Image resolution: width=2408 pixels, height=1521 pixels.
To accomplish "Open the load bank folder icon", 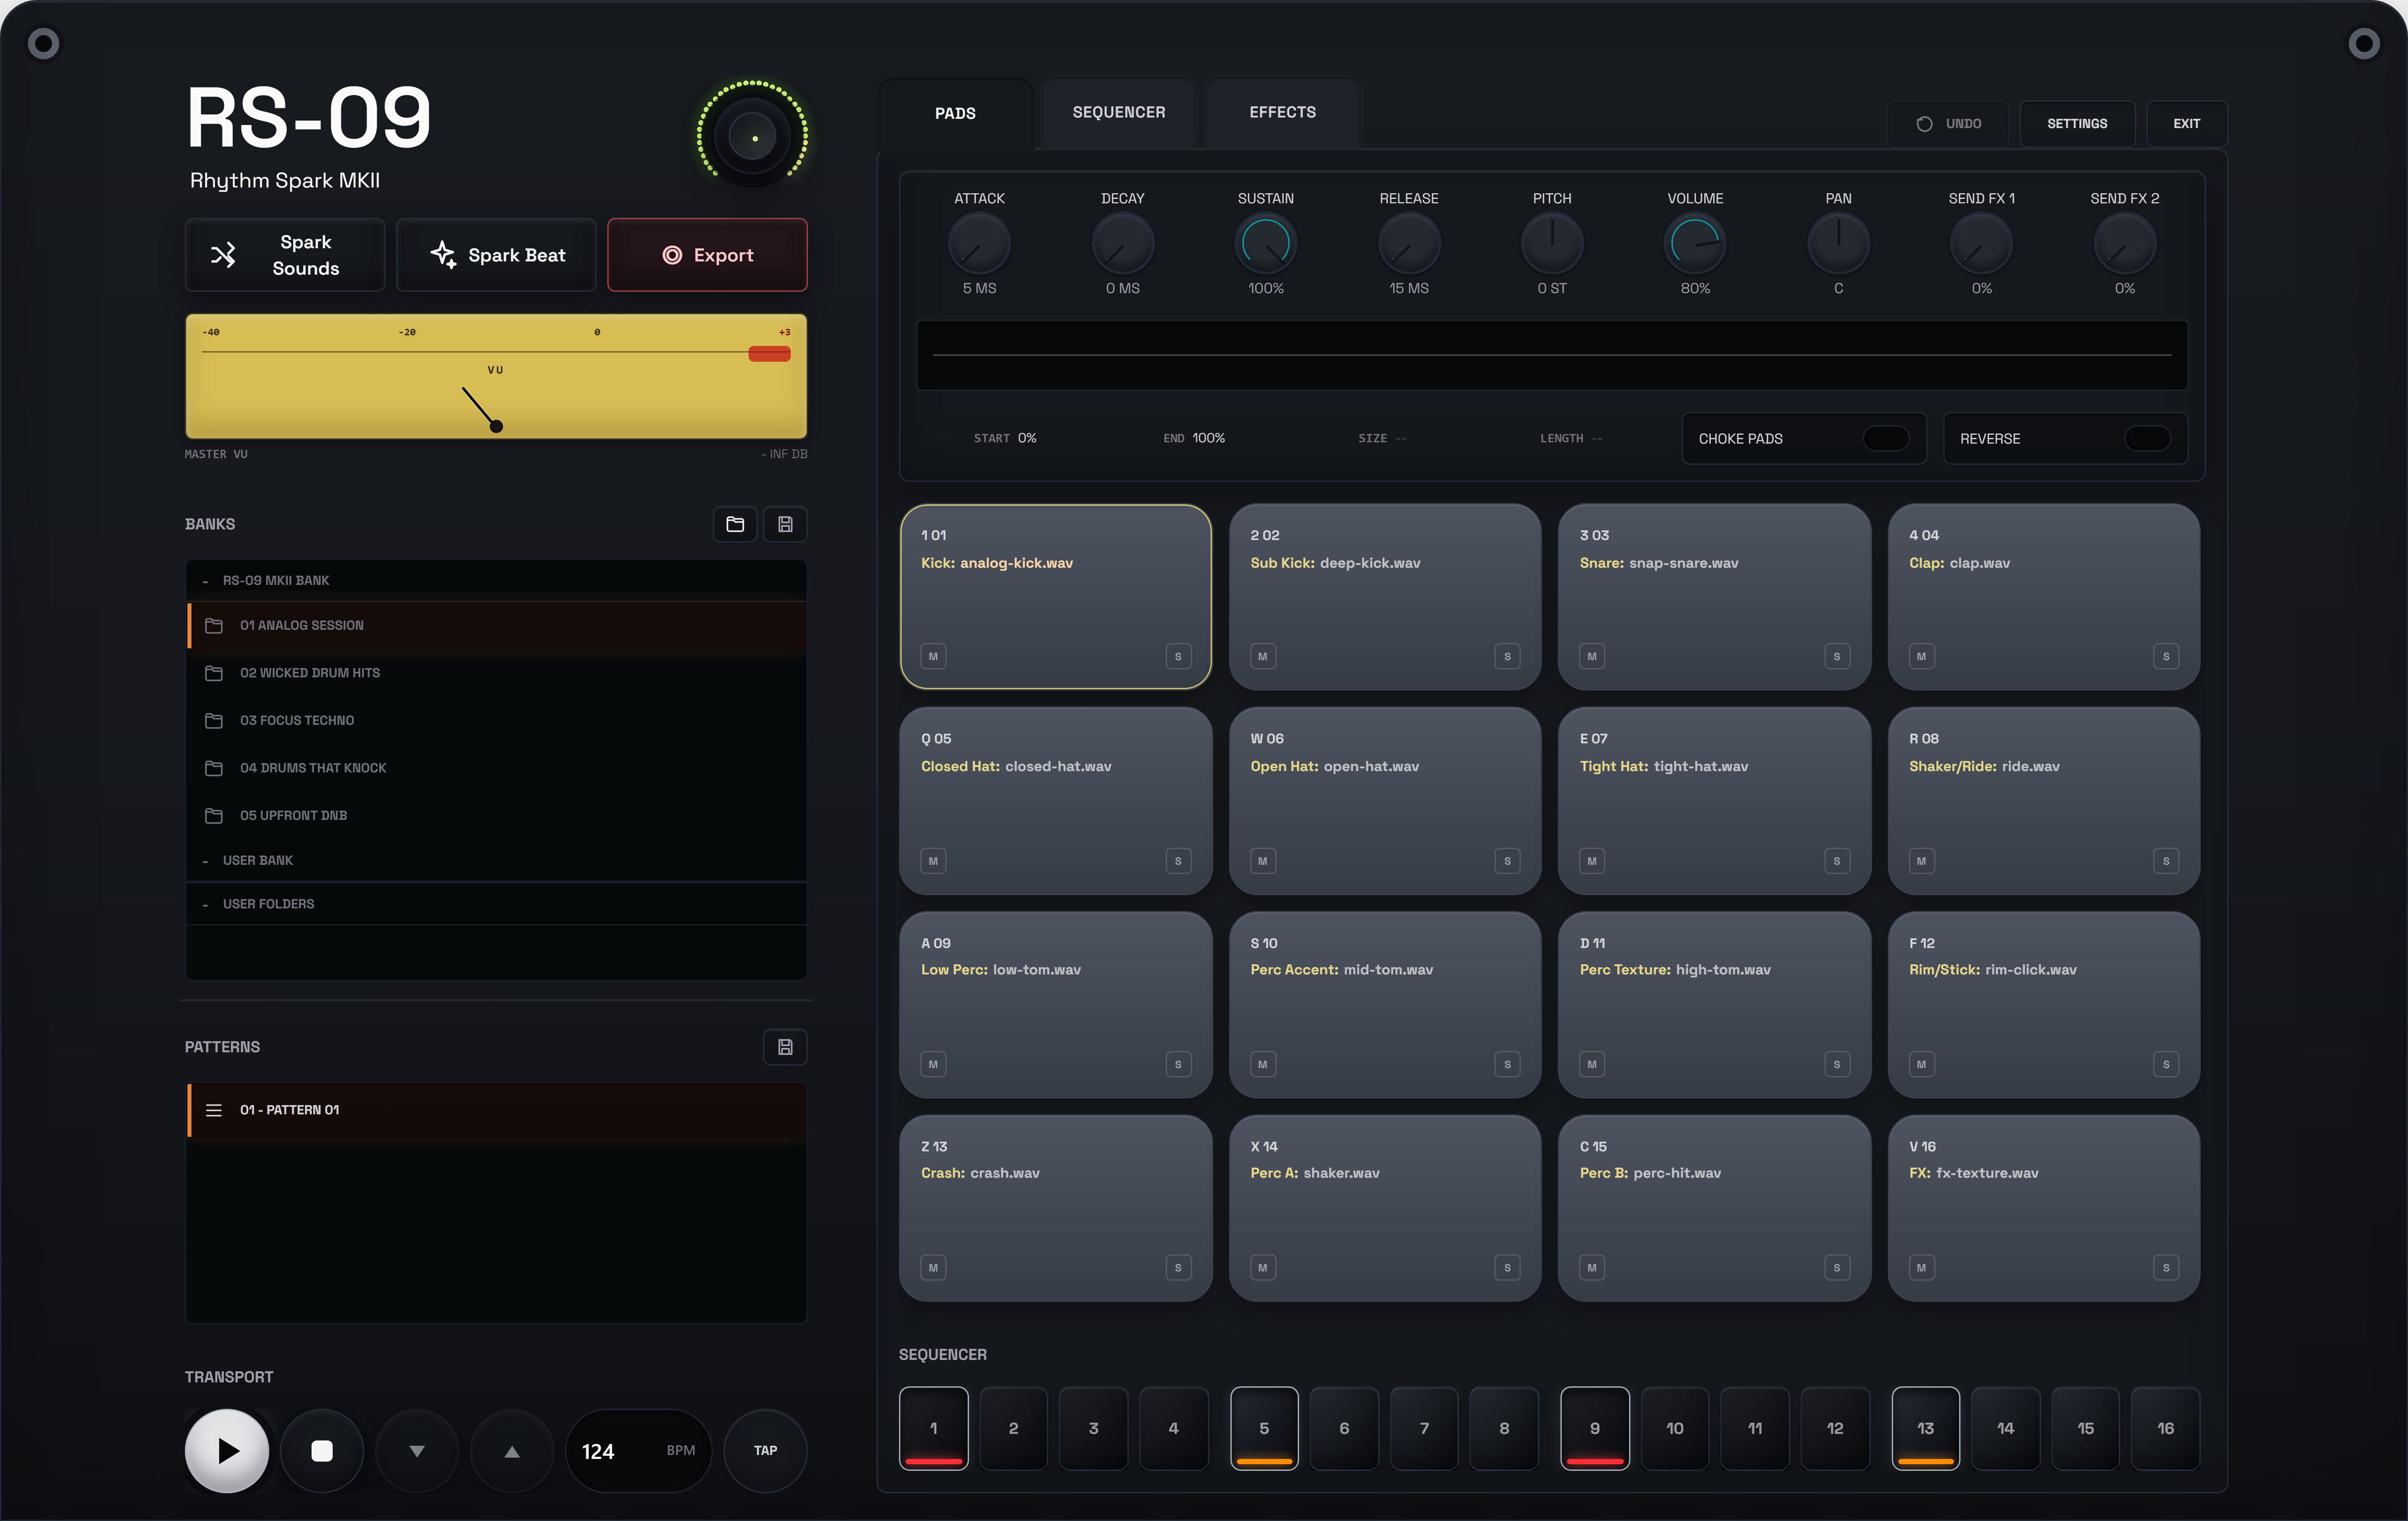I will 735,524.
